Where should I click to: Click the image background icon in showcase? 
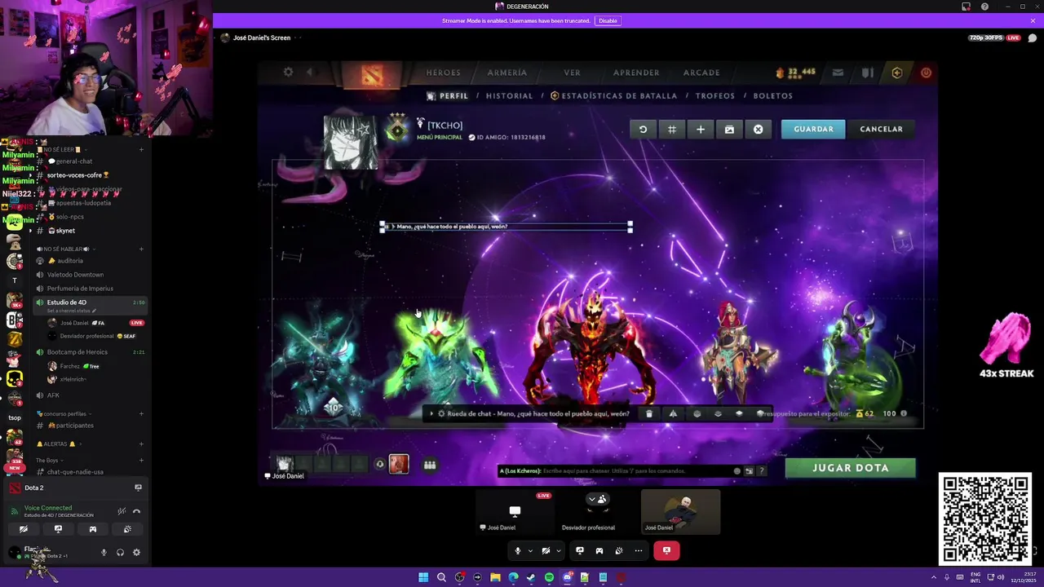coord(729,129)
